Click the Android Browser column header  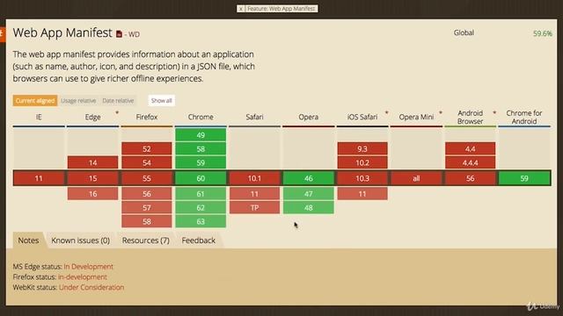point(470,117)
